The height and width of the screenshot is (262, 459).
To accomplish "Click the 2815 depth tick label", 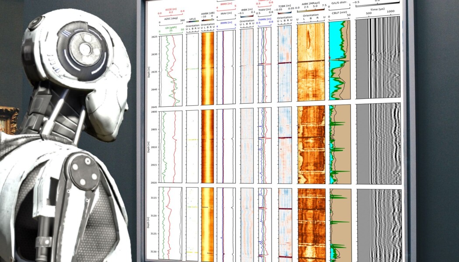I will pyautogui.click(x=154, y=165).
